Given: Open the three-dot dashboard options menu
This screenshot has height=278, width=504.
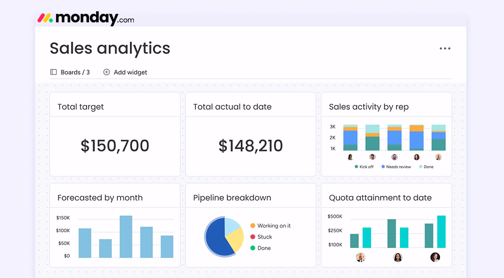Looking at the screenshot, I should click(x=445, y=48).
